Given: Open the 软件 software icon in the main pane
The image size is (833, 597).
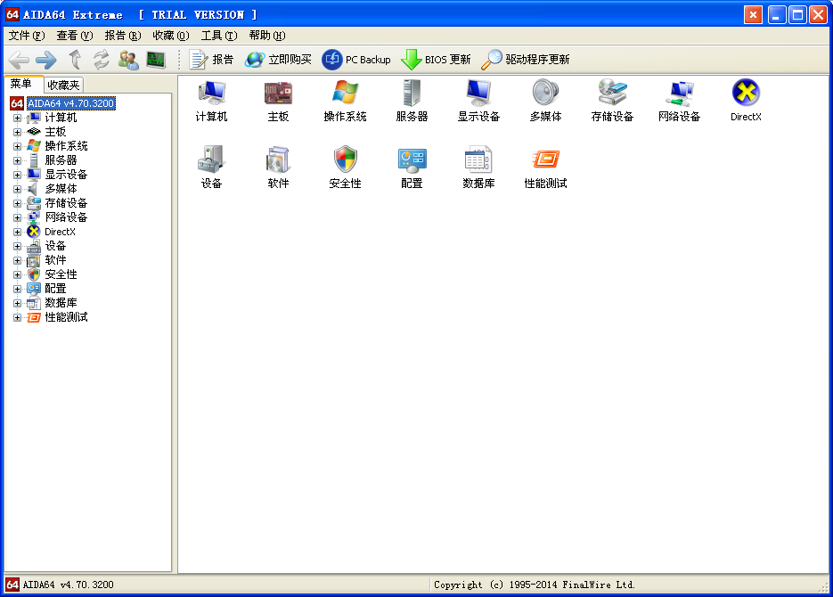Looking at the screenshot, I should [x=278, y=168].
